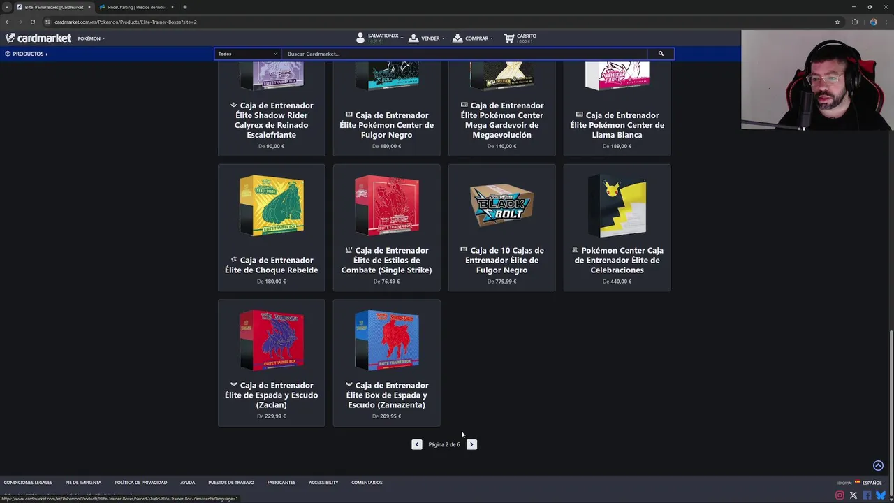894x503 pixels.
Task: Open Condiciones Legales footer link
Action: click(28, 483)
